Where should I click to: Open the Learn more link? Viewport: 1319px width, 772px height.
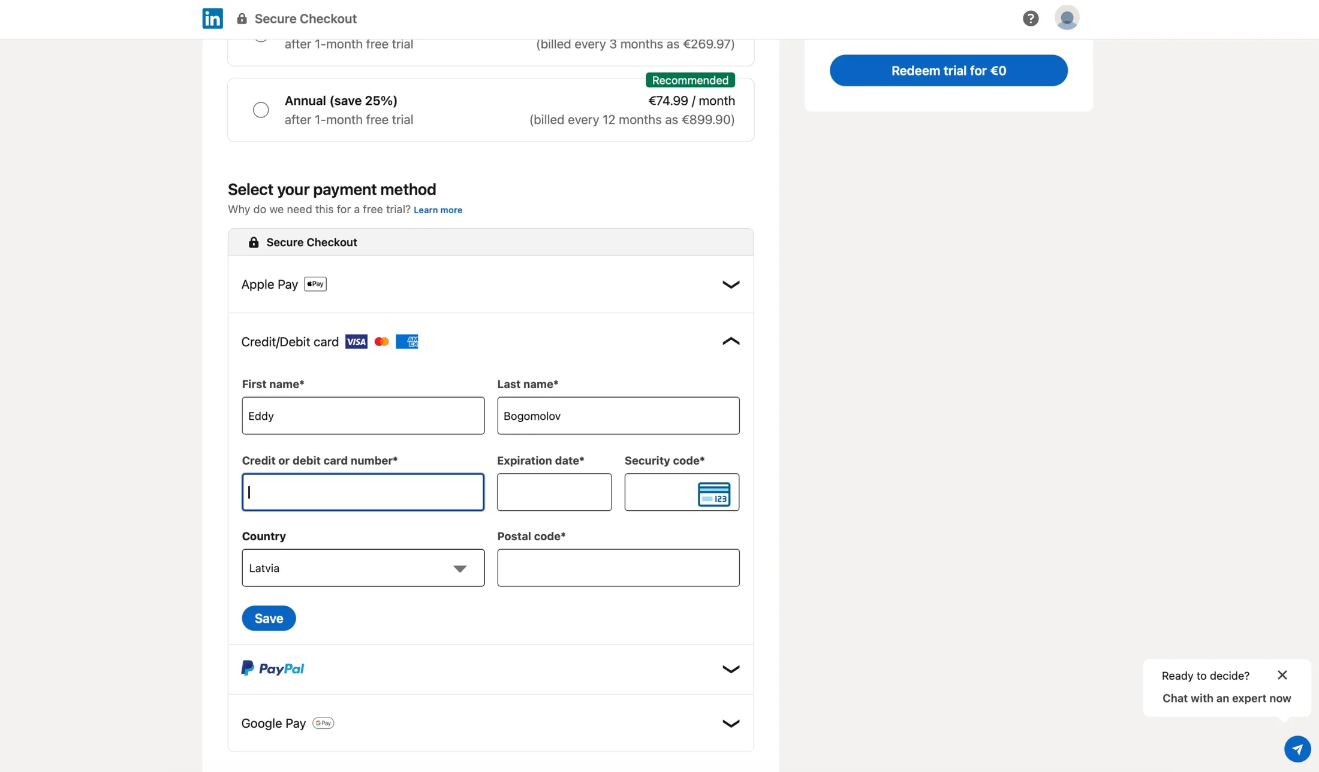438,210
